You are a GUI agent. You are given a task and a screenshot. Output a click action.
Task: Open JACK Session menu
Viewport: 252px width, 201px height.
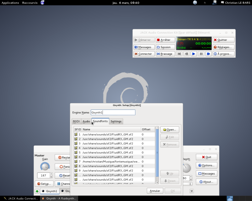click(x=165, y=47)
